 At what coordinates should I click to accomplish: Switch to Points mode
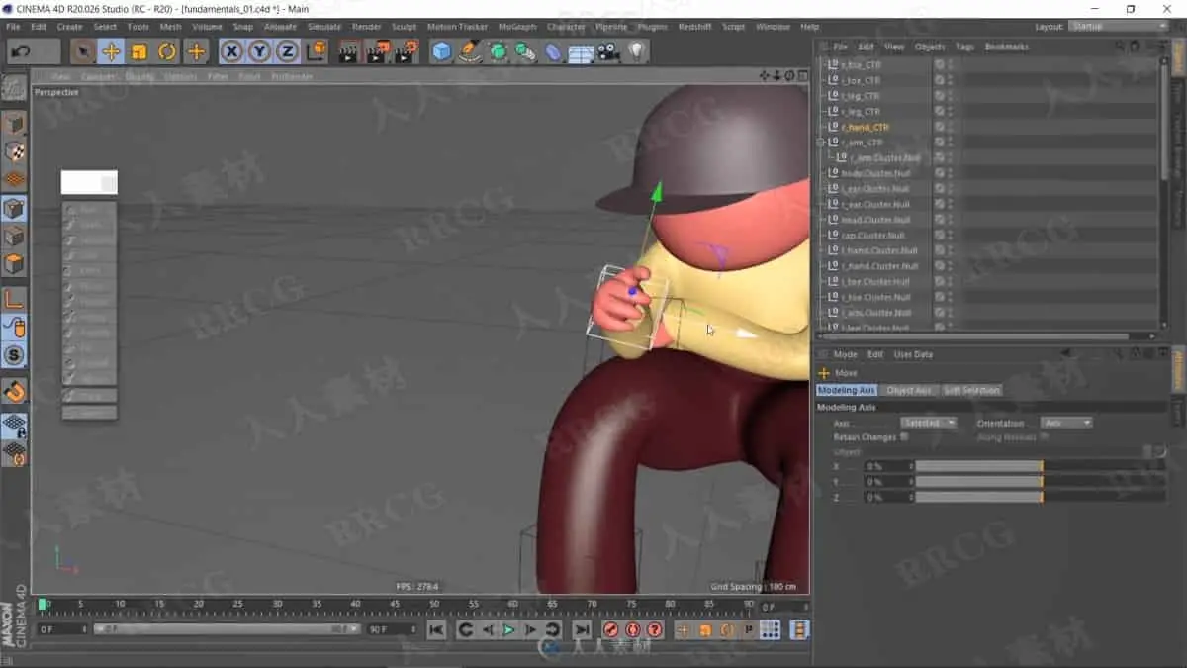(x=14, y=209)
